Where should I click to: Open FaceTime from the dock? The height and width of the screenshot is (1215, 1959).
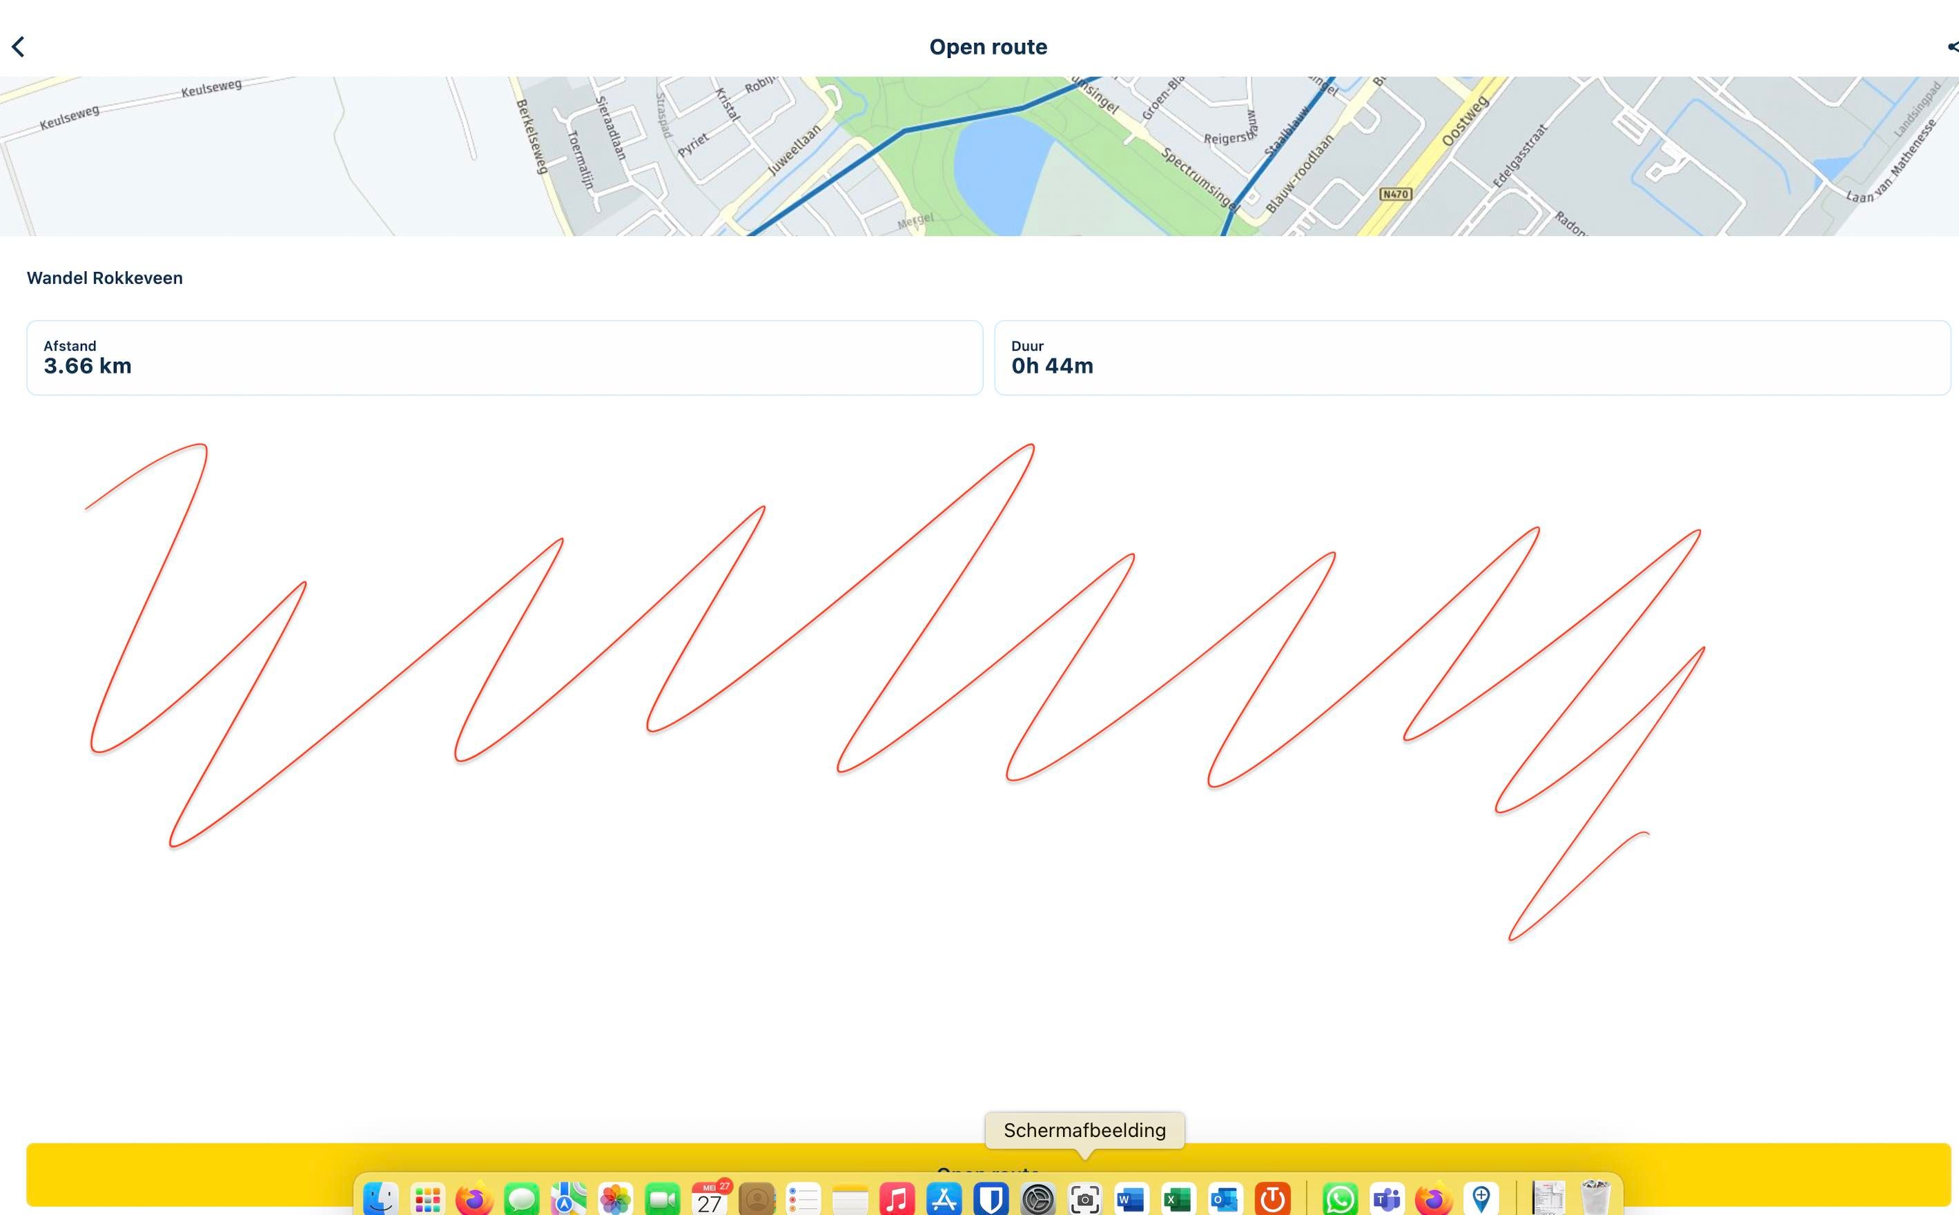(662, 1199)
